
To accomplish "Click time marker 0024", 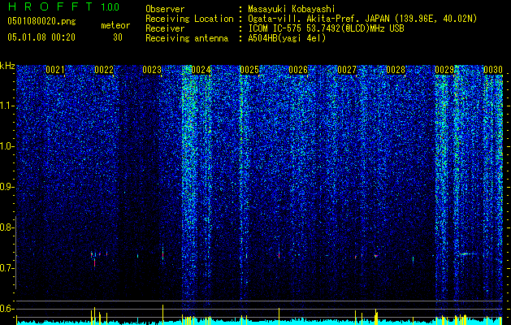I will click(201, 70).
